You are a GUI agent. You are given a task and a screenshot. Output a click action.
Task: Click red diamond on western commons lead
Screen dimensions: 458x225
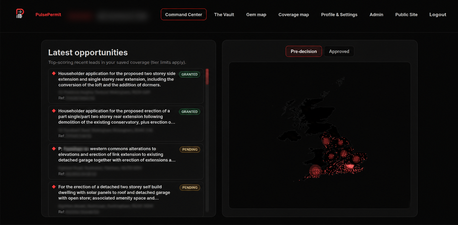(x=54, y=149)
